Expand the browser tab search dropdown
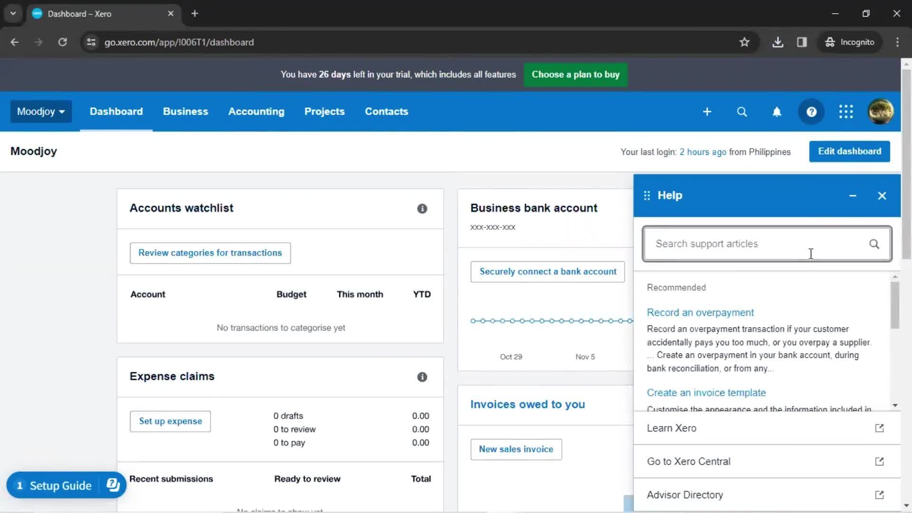 (x=13, y=14)
